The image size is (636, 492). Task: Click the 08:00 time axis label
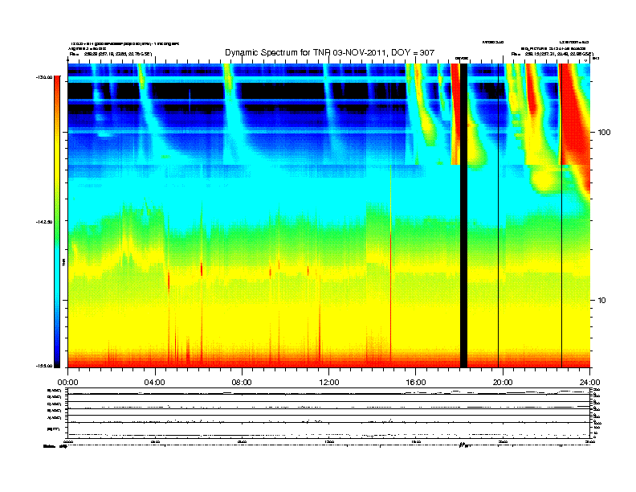tap(242, 383)
